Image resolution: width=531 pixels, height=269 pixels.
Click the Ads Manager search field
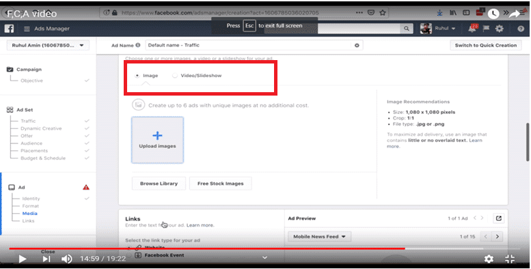pos(359,29)
